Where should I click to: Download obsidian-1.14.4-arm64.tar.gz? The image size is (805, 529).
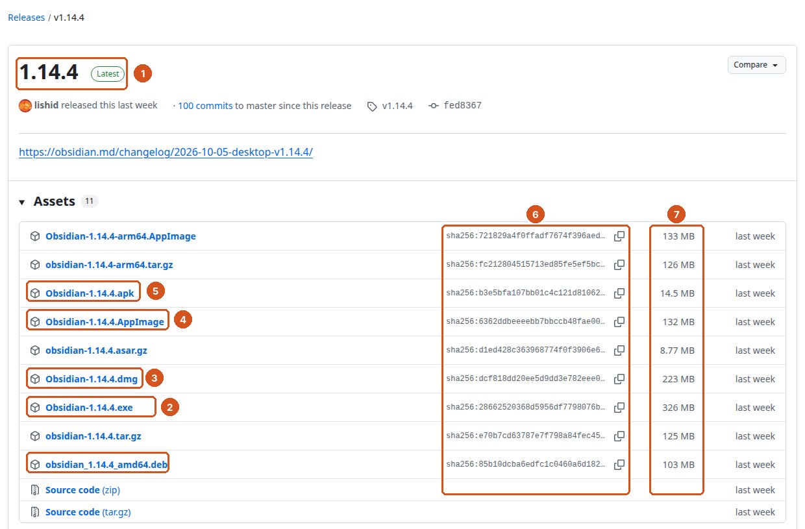point(109,265)
